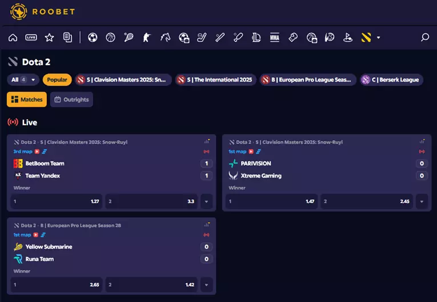Select the baseball bat sport icon

pyautogui.click(x=220, y=37)
